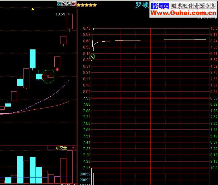Select the tallest cyan candlestick

(x=32, y=59)
